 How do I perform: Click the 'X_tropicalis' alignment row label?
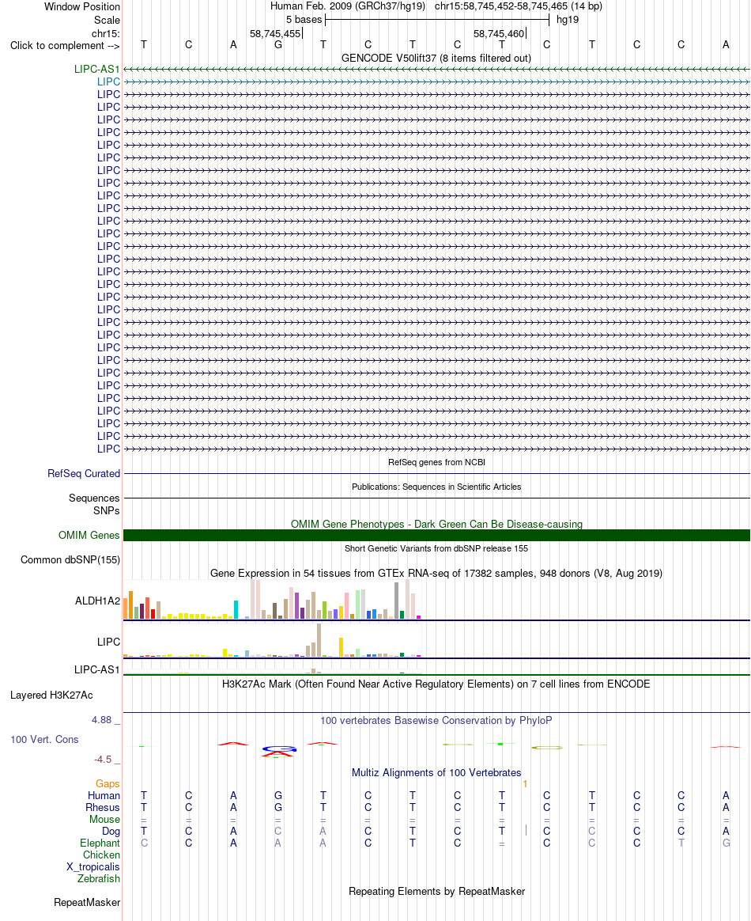click(x=93, y=867)
